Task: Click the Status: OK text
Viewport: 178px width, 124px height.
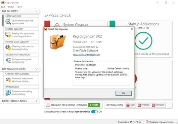Action: (143, 28)
